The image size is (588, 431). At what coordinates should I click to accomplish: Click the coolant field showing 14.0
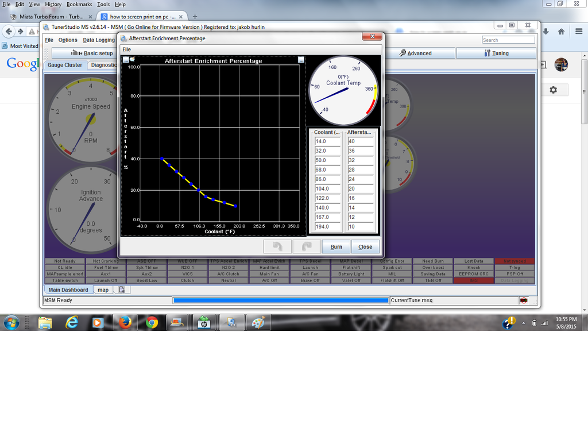point(327,141)
